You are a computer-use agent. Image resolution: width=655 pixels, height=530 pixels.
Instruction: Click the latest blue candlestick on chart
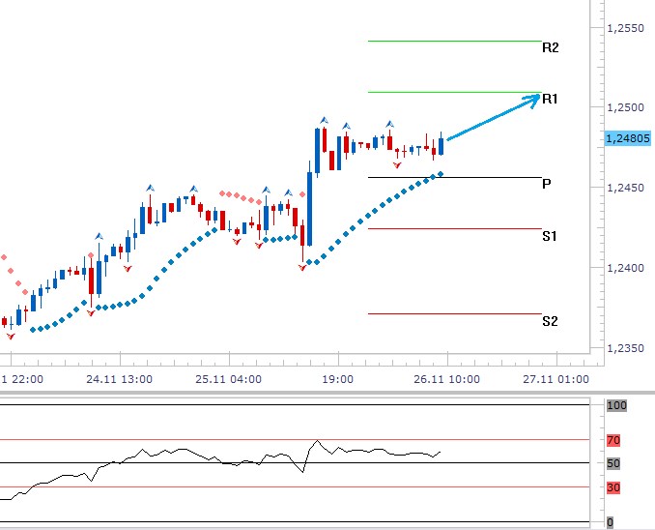[441, 146]
